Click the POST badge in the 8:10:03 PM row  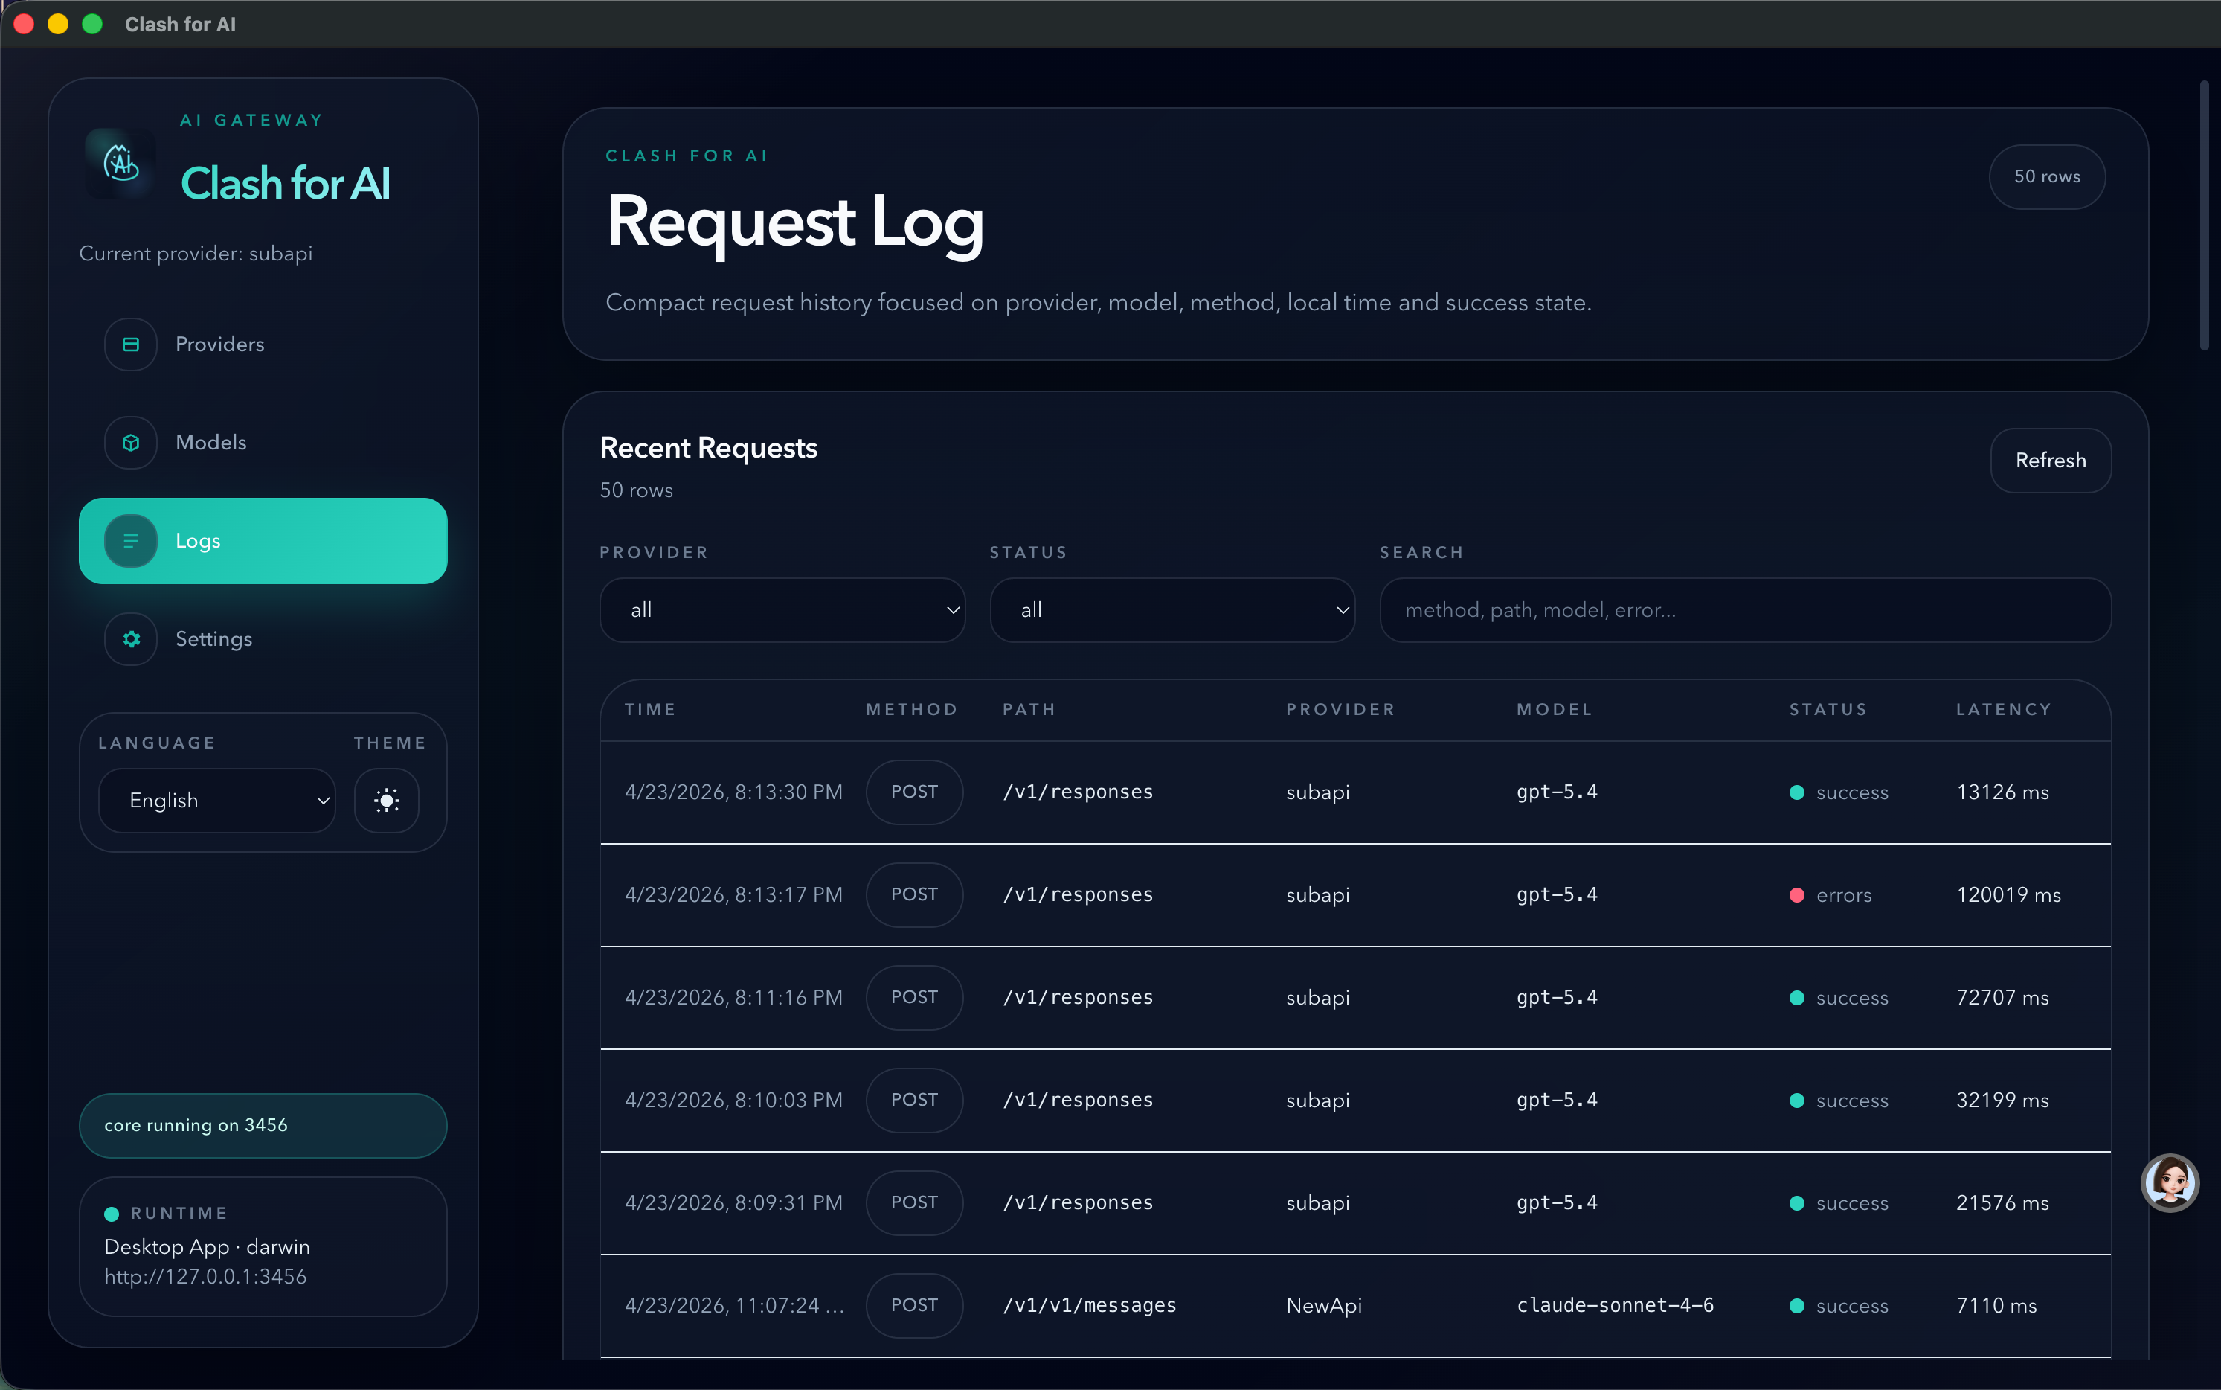point(914,1100)
